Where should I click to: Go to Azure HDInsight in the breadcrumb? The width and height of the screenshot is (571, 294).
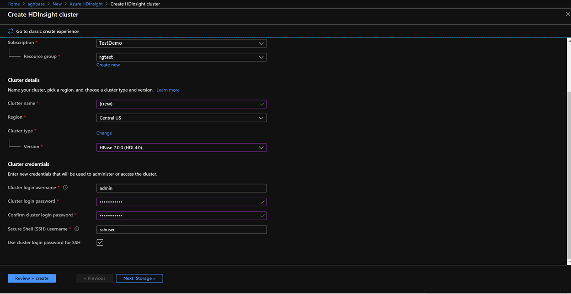86,4
